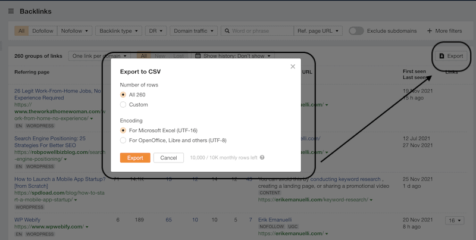Image resolution: width=476 pixels, height=240 pixels.
Task: Click the NOFOLLOW tag in WP Webify row
Action: [272, 226]
